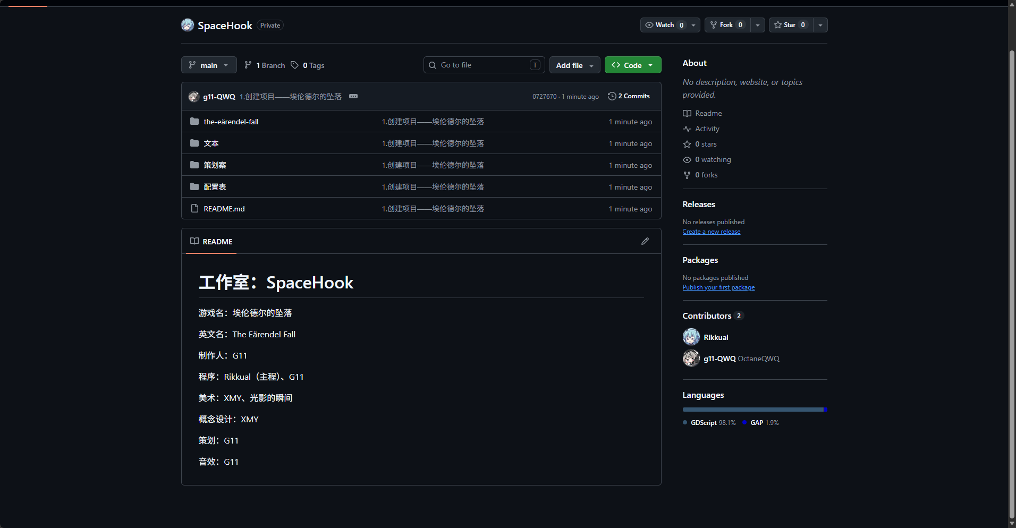
Task: Click g11-QWQ contributor avatar in sidebar
Action: coord(691,358)
